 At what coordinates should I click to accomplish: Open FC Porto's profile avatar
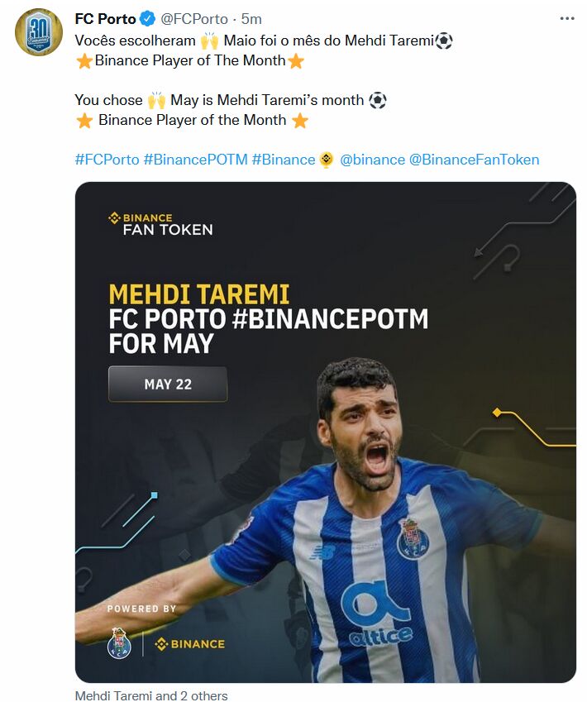coord(39,32)
